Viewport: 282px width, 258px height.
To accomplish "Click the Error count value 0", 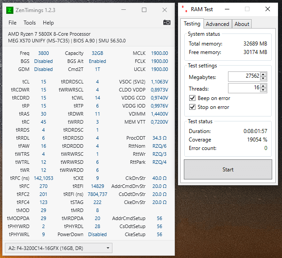I will tap(265, 148).
